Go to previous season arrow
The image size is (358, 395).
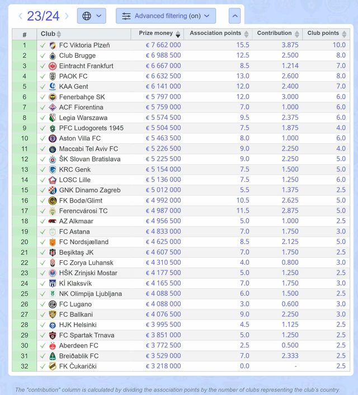(x=21, y=16)
